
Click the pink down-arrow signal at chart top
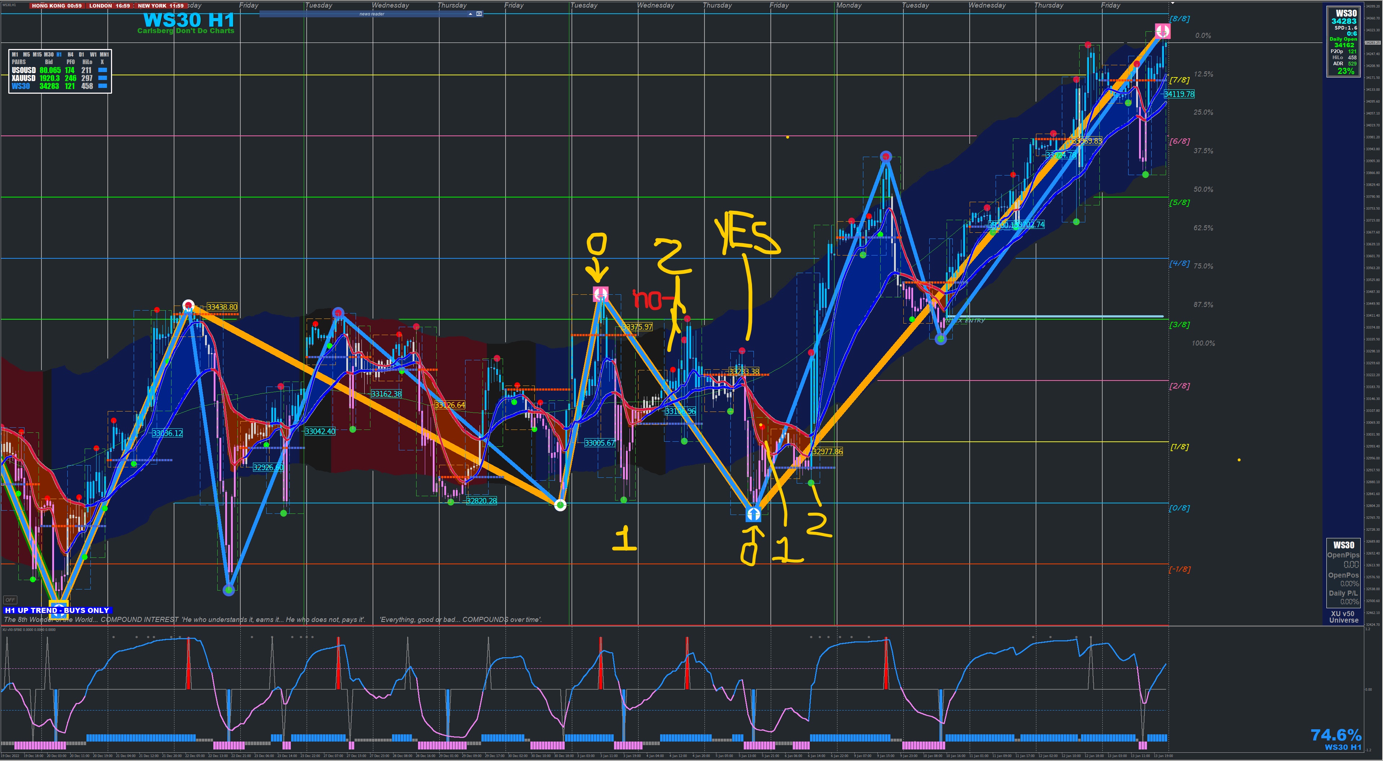pyautogui.click(x=1162, y=31)
